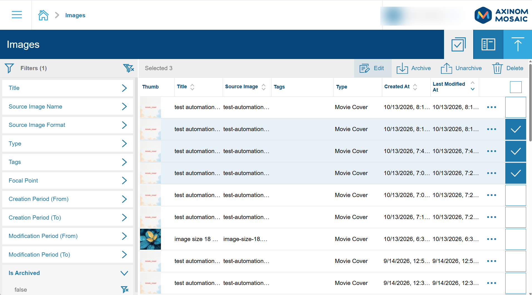532x295 pixels.
Task: Uncheck the second selected row checkbox
Action: 516,151
